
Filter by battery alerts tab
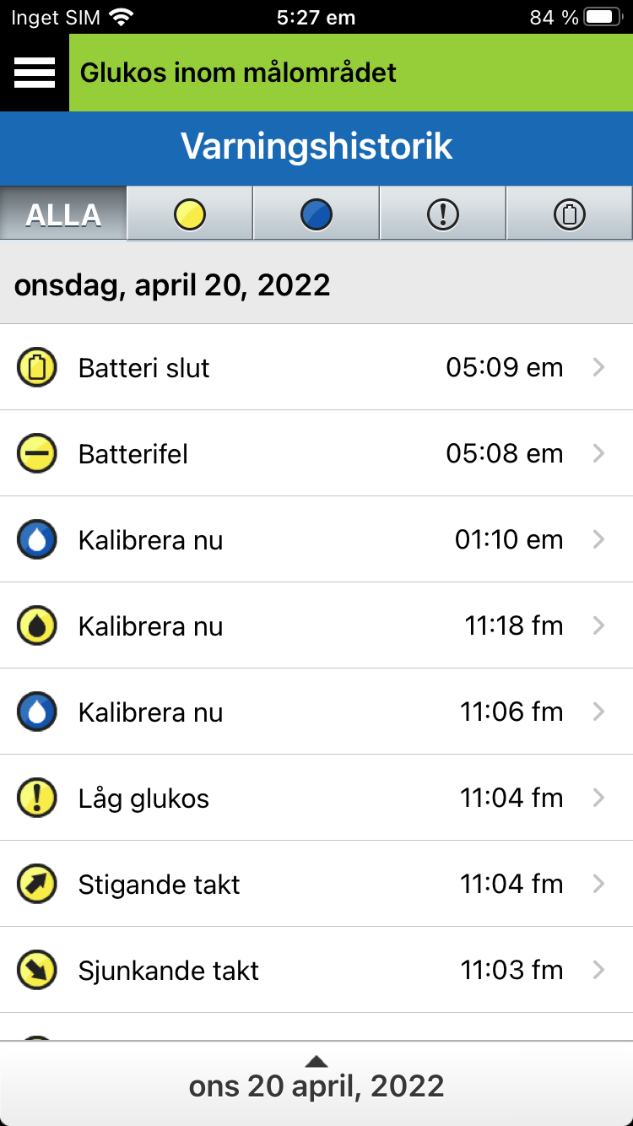tap(570, 214)
